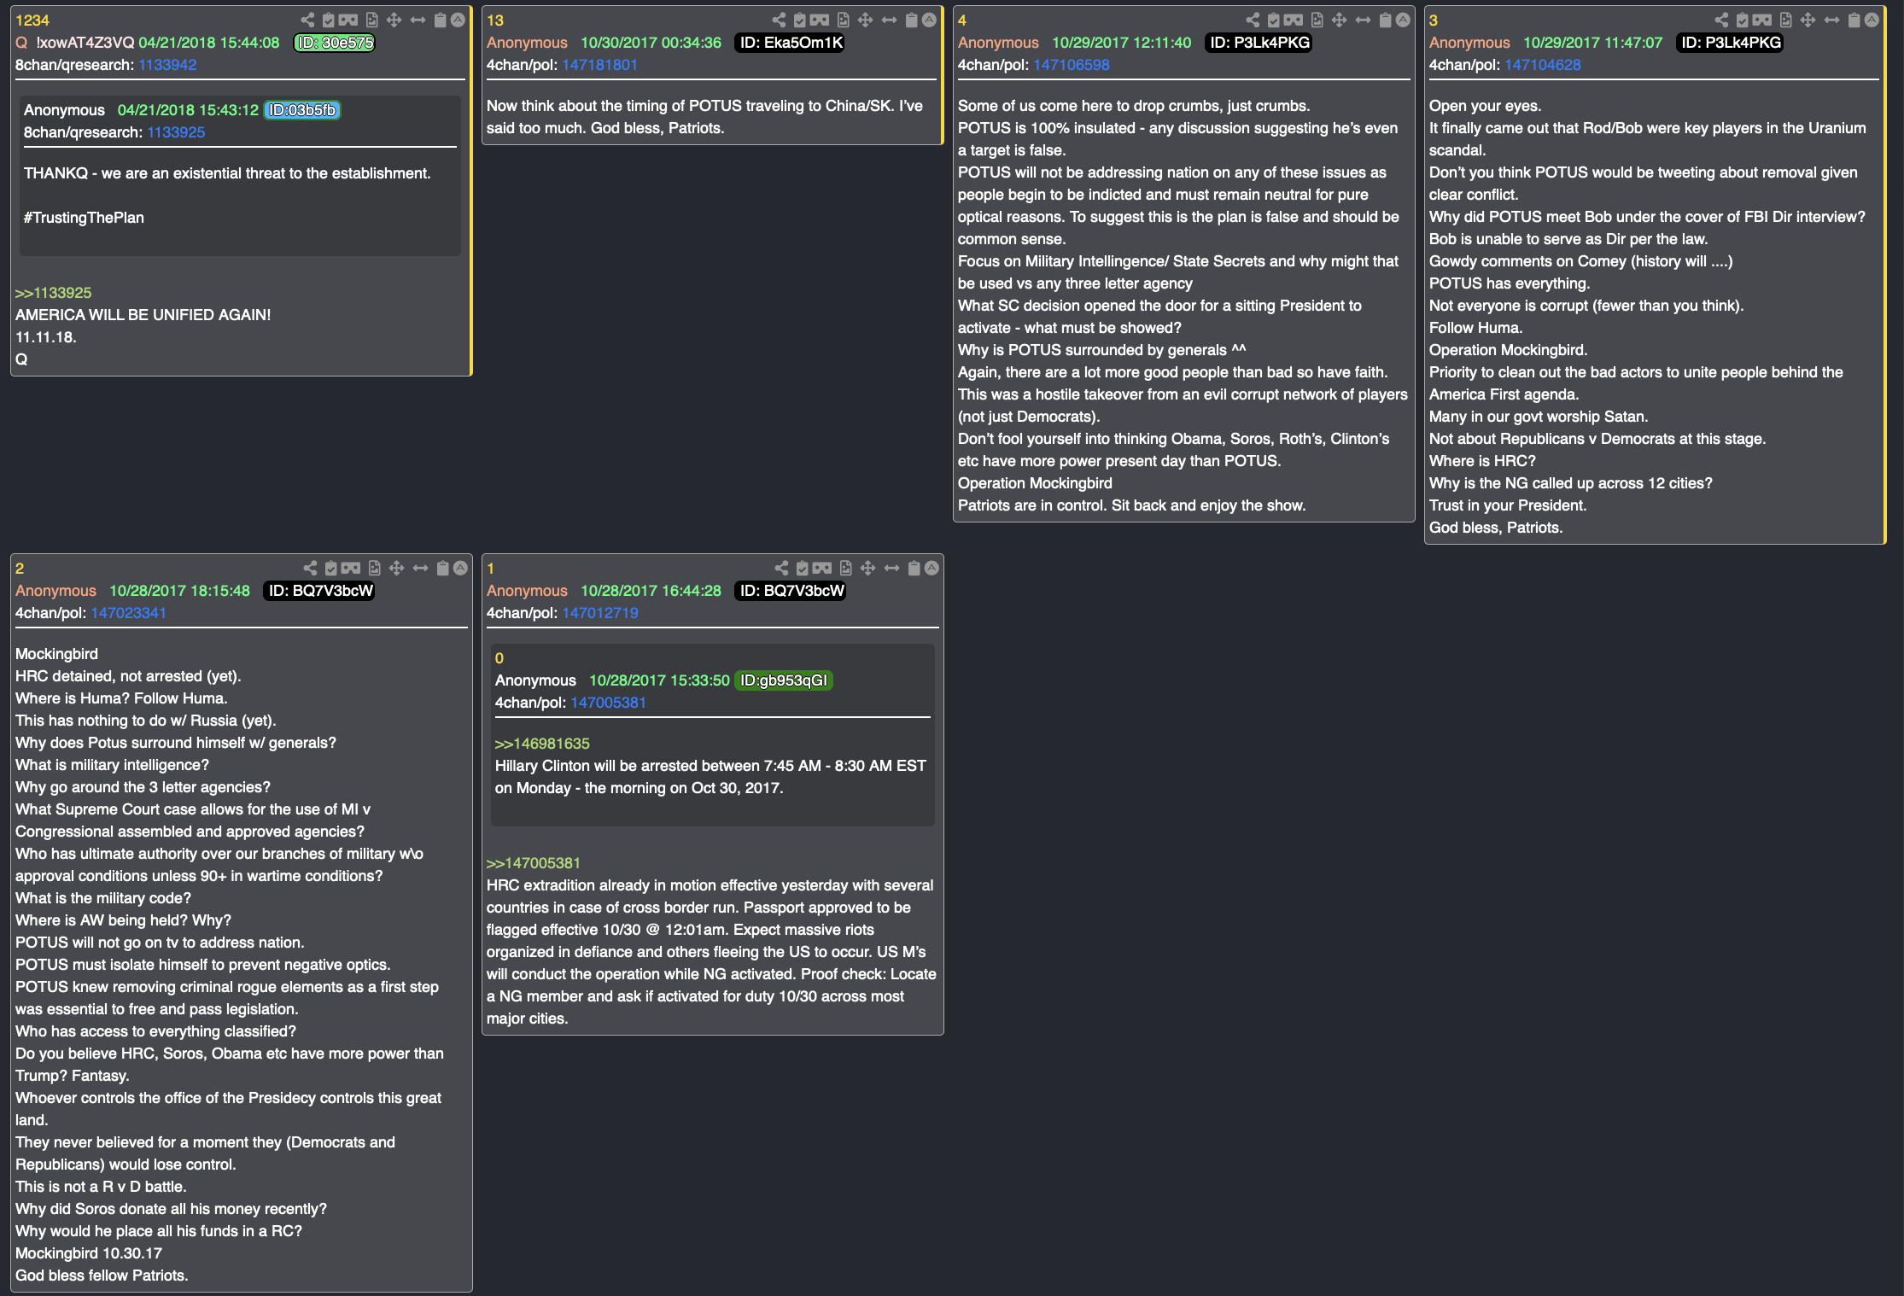Click ID: P3LK4PKG badge on post 4
This screenshot has width=1904, height=1296.
tap(1259, 43)
